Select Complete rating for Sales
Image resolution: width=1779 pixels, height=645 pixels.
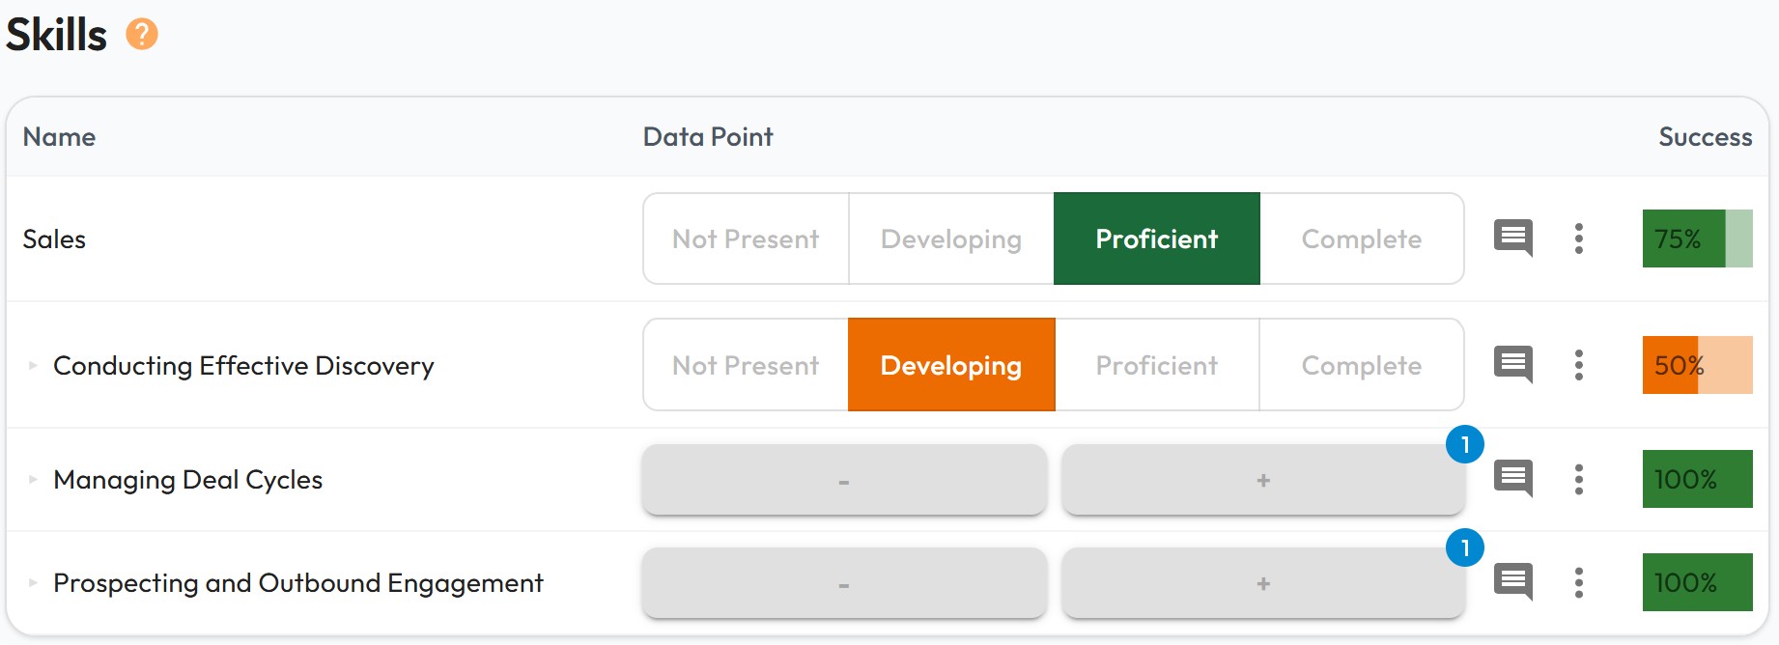point(1362,238)
